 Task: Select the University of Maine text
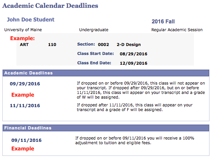point(23,30)
